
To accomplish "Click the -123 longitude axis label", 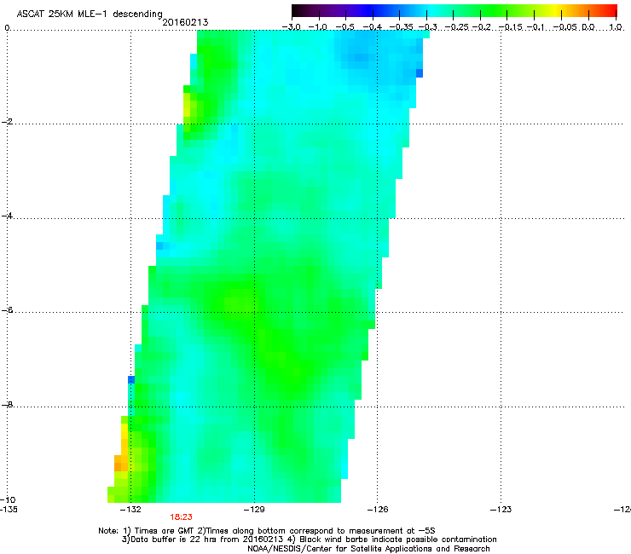I will 501,510.
